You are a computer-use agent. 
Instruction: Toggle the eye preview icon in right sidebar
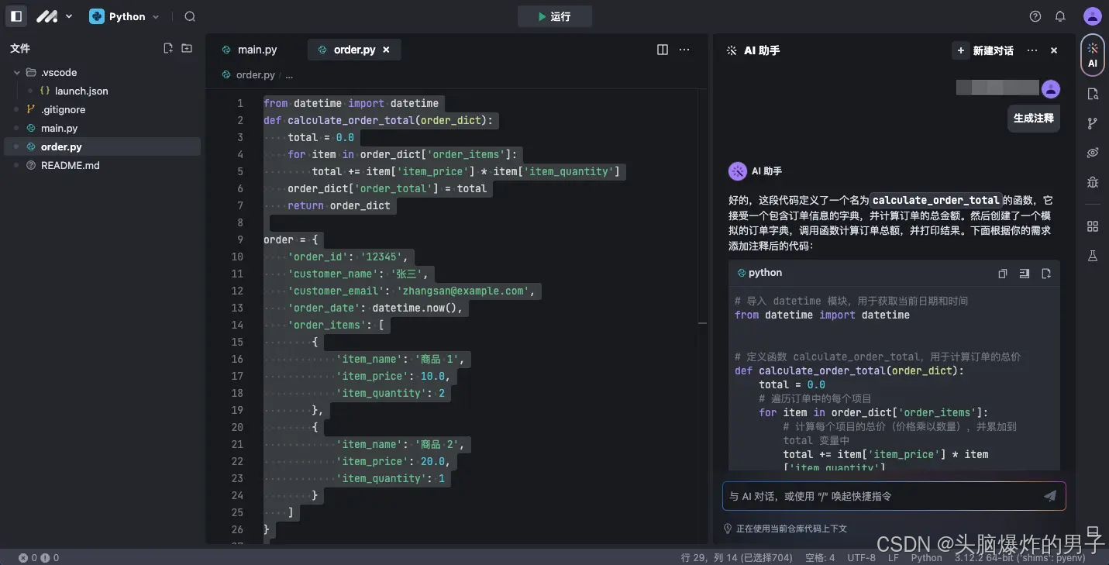(1092, 153)
